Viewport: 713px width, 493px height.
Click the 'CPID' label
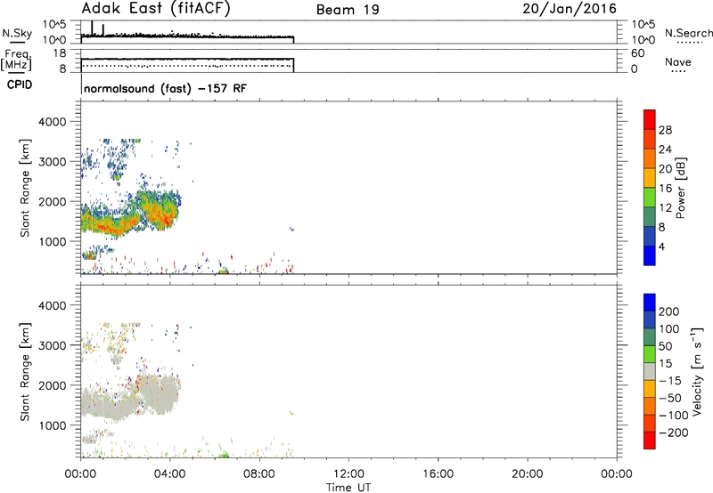pos(20,85)
